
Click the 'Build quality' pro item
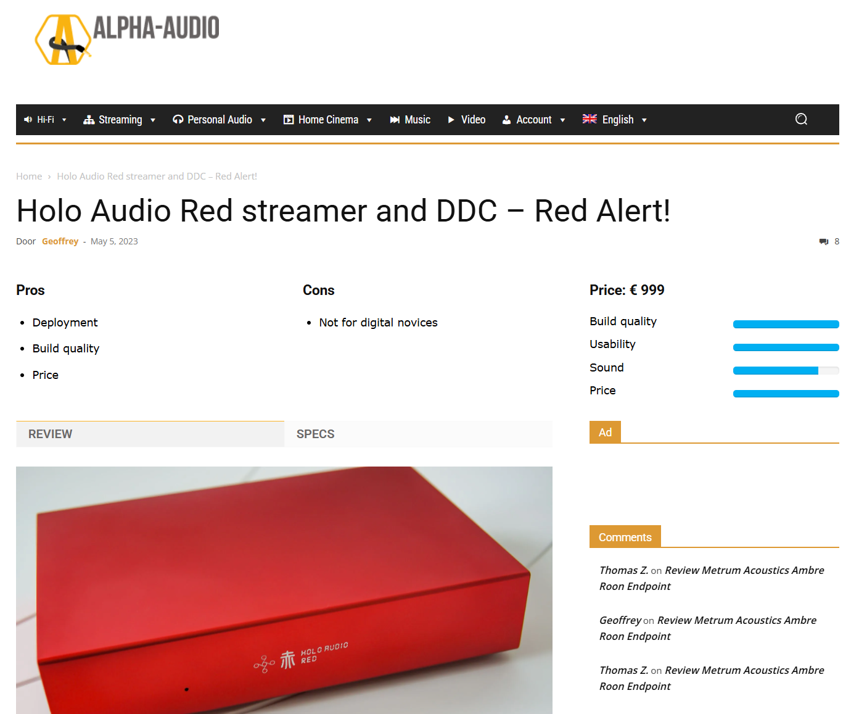click(65, 349)
